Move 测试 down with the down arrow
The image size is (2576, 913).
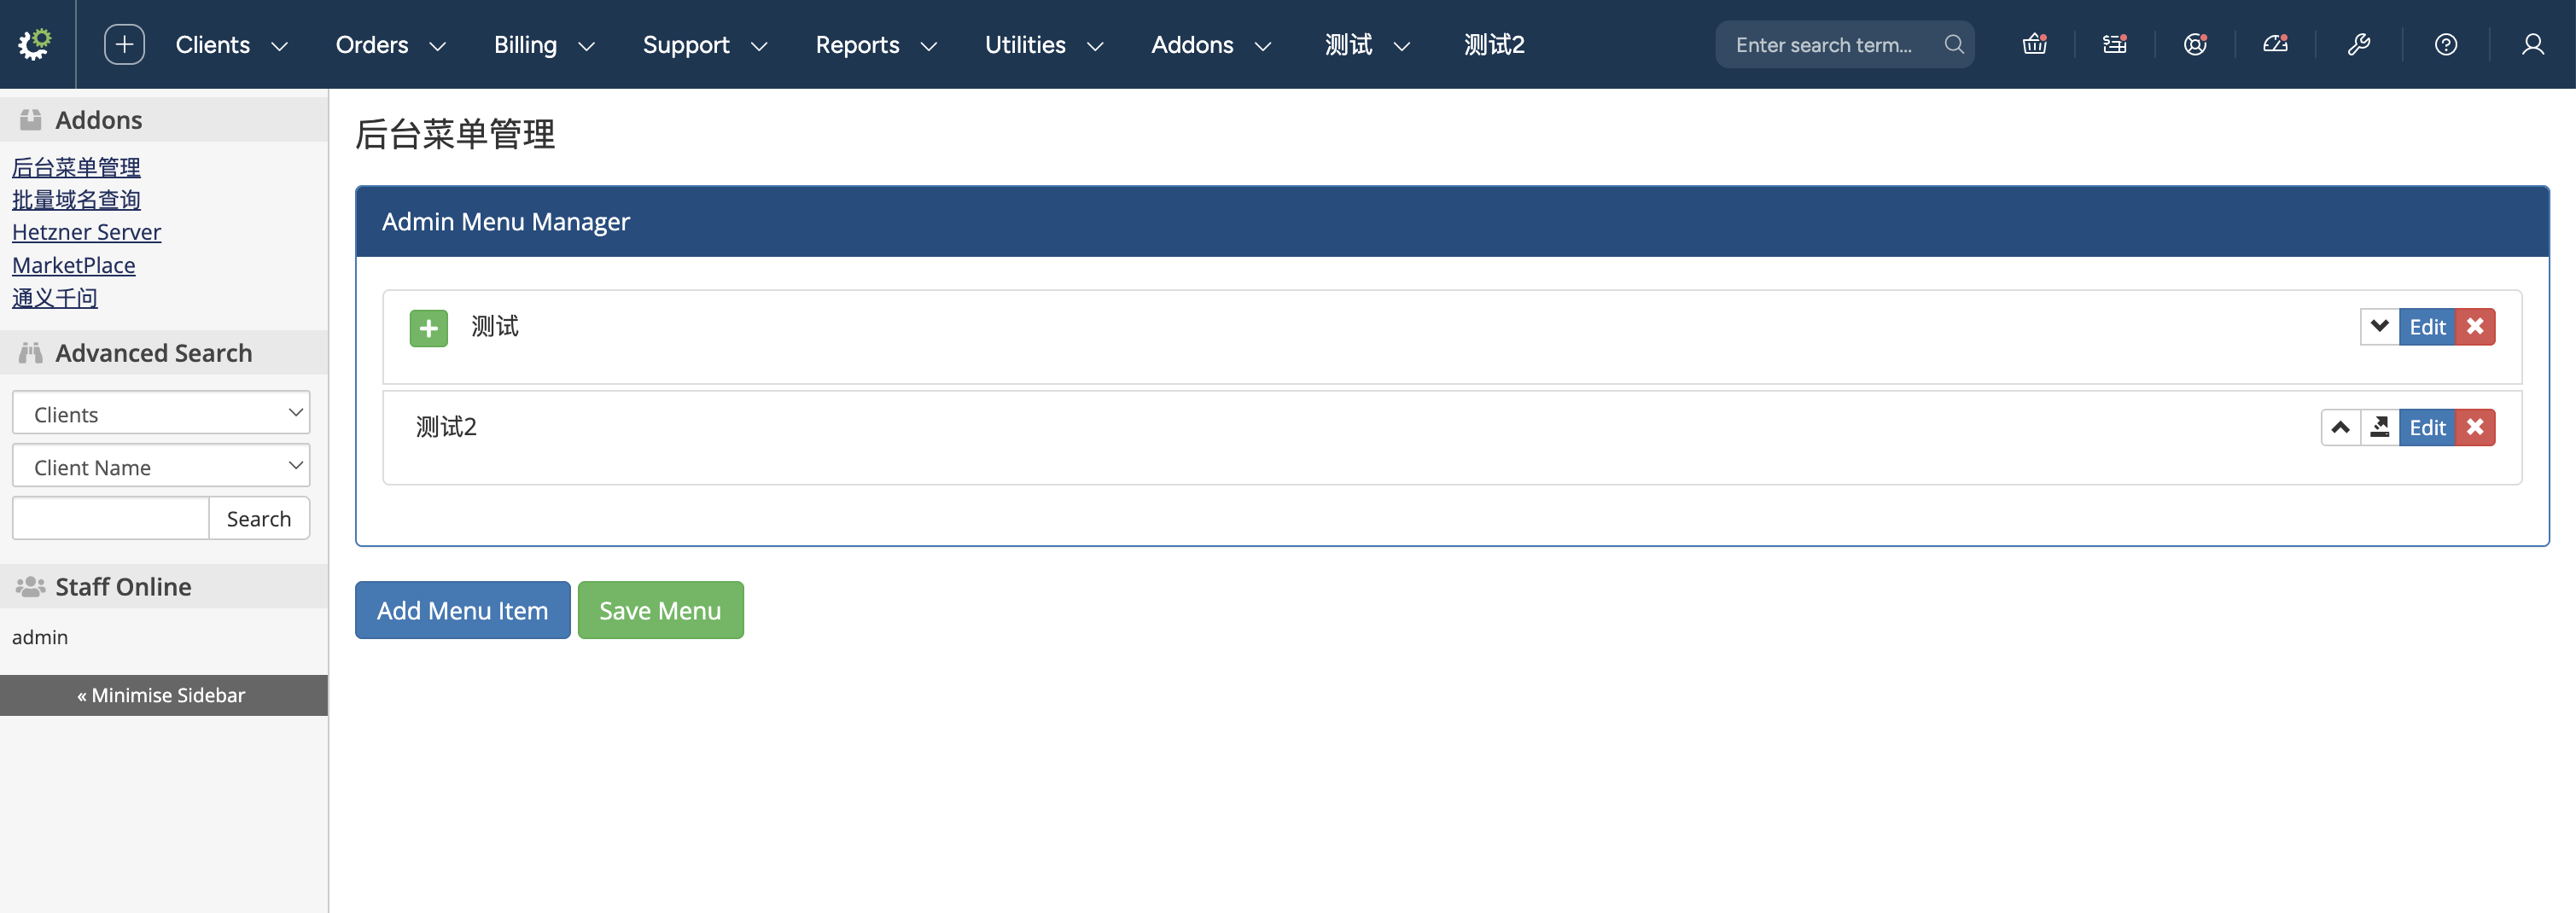point(2379,327)
